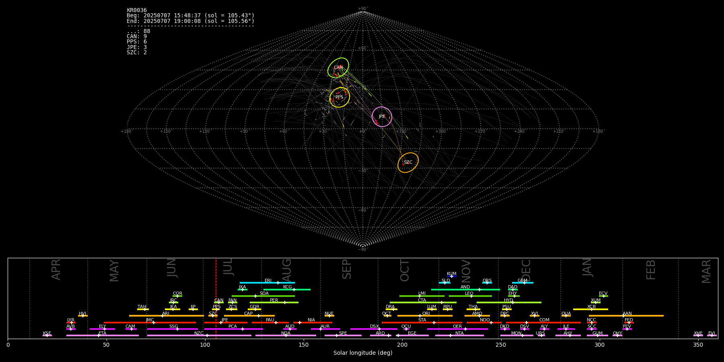Click the KSE shower label
Screen dimensions: 724x362
click(x=47, y=333)
